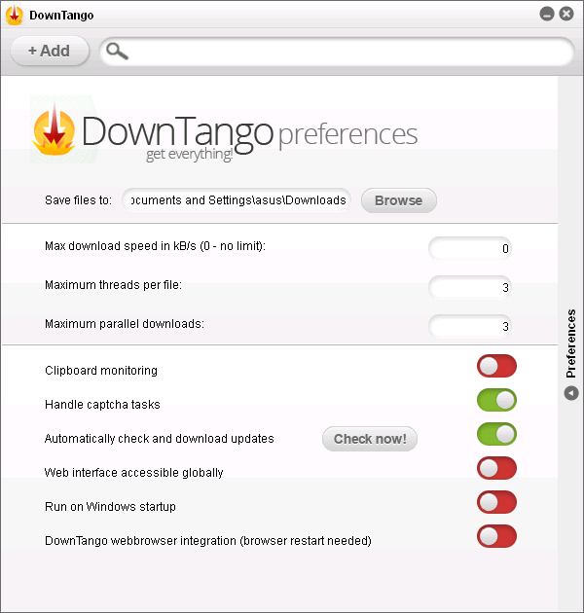Viewport: 584px width, 613px height.
Task: Close the DownTango window
Action: tap(566, 14)
